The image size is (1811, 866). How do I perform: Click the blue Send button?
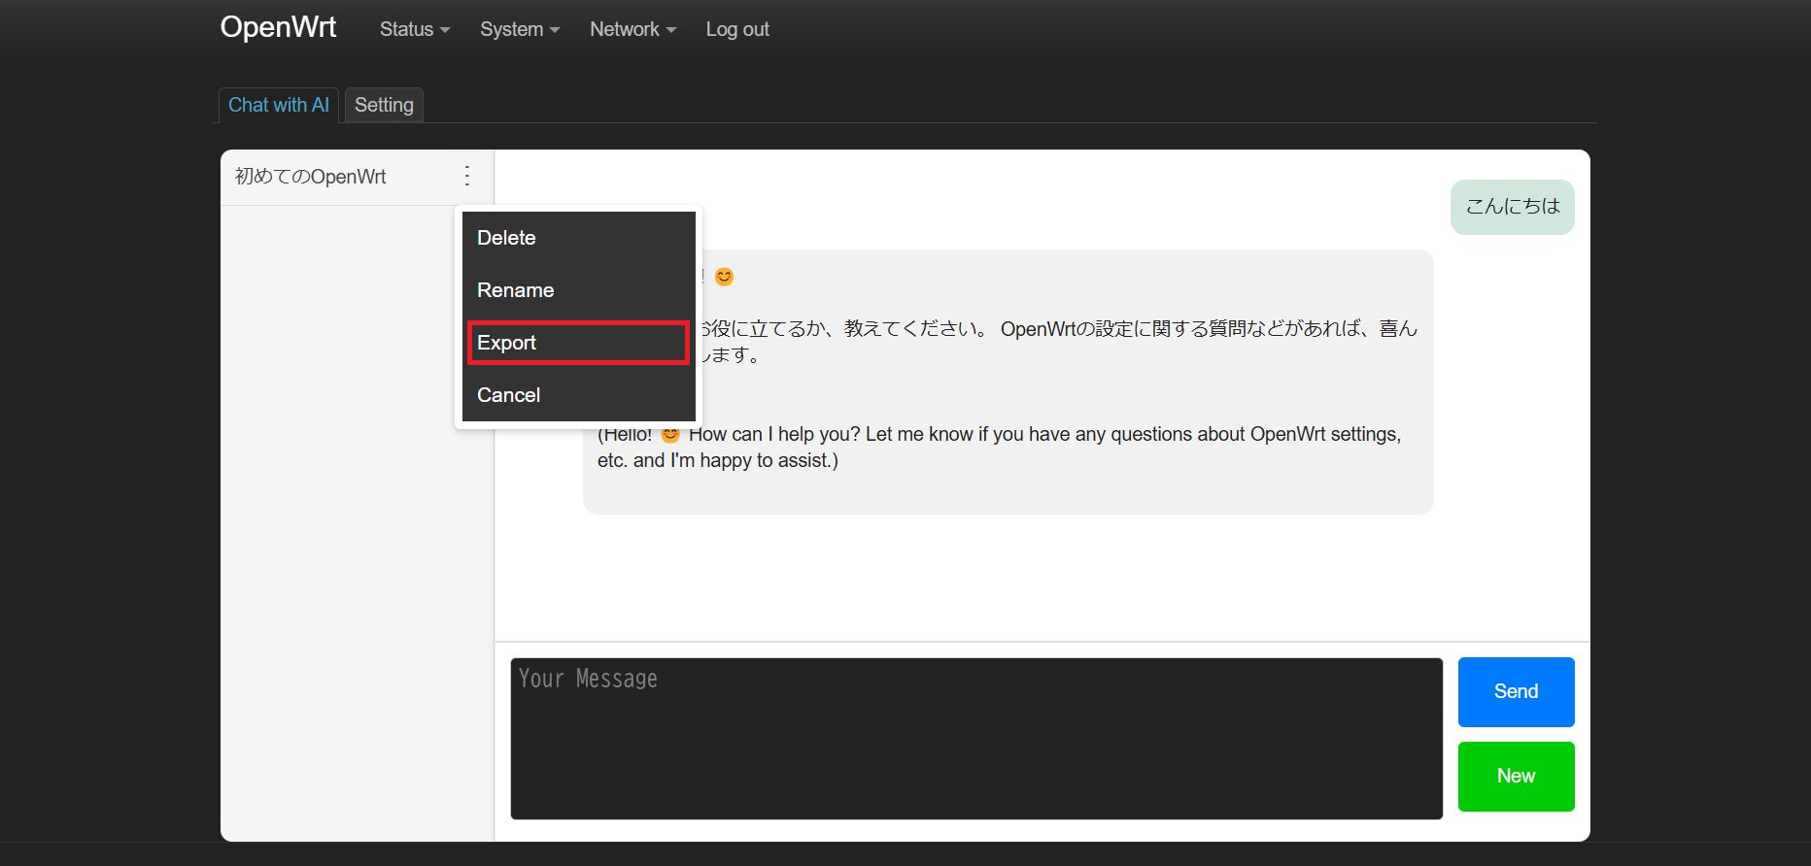(1516, 692)
